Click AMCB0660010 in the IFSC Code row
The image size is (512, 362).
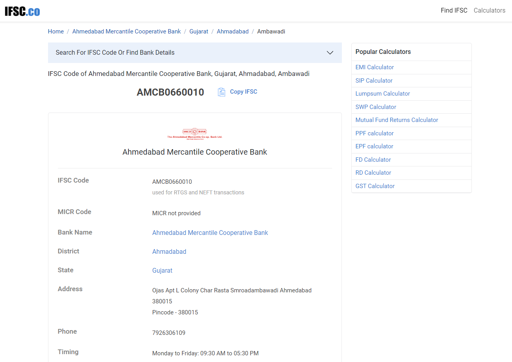coord(172,182)
